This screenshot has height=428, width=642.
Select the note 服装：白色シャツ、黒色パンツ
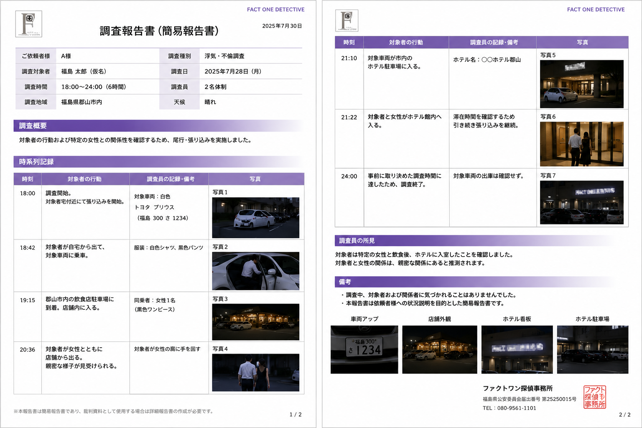[168, 247]
